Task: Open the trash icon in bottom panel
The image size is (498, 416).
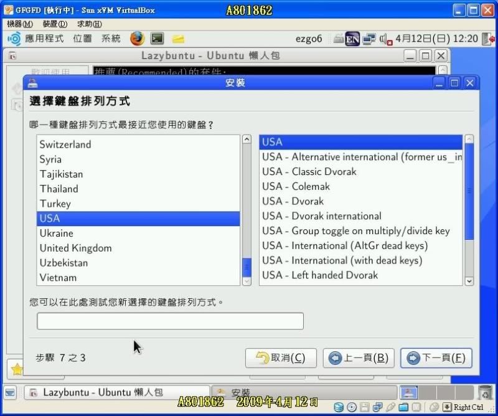Action: [485, 392]
